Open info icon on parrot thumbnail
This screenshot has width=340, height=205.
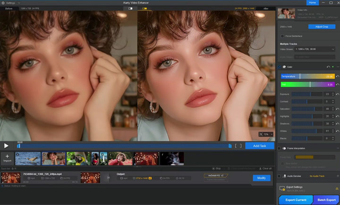tap(69, 155)
